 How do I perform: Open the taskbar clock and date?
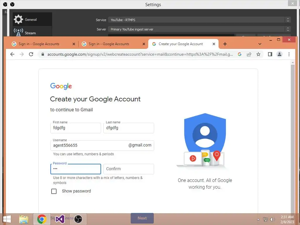[287, 219]
